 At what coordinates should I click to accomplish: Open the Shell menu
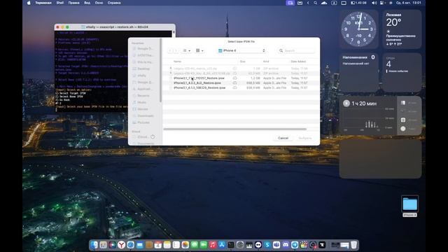60,3
